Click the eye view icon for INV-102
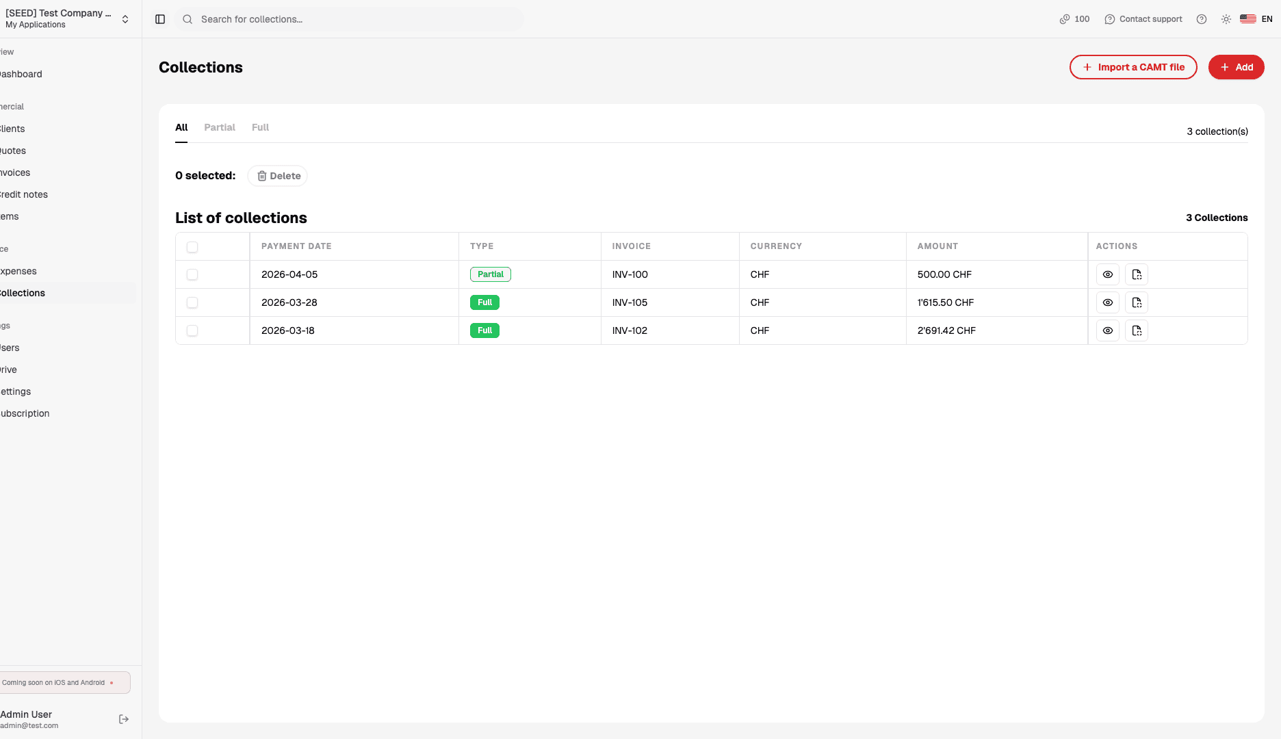Screen dimensions: 1281x739 point(1107,330)
